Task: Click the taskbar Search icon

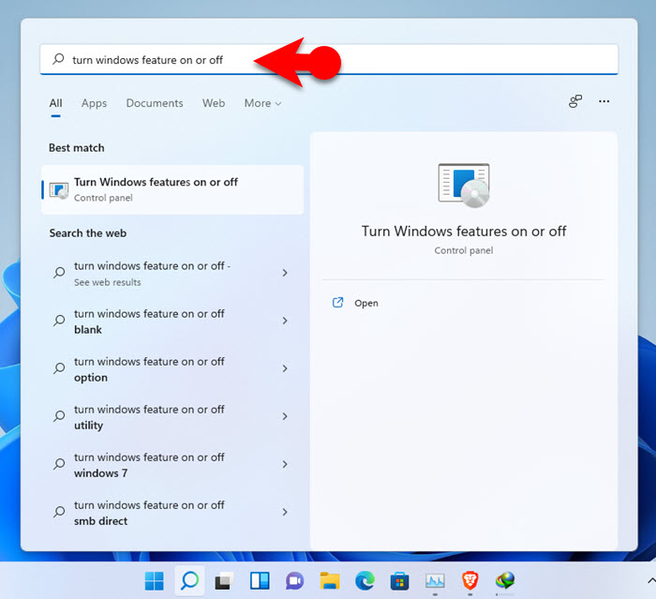Action: [x=189, y=580]
